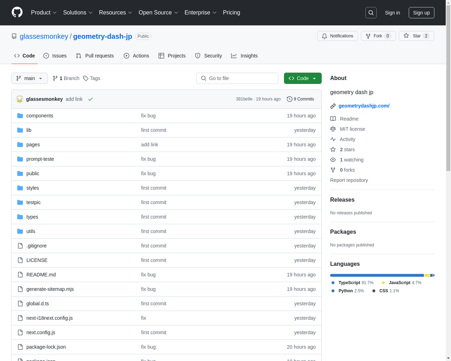The width and height of the screenshot is (451, 361).
Task: Click the Star icon button
Action: (x=406, y=36)
